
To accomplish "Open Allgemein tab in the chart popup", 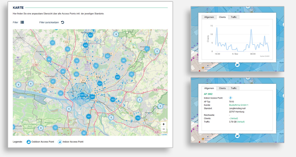I will [209, 17].
